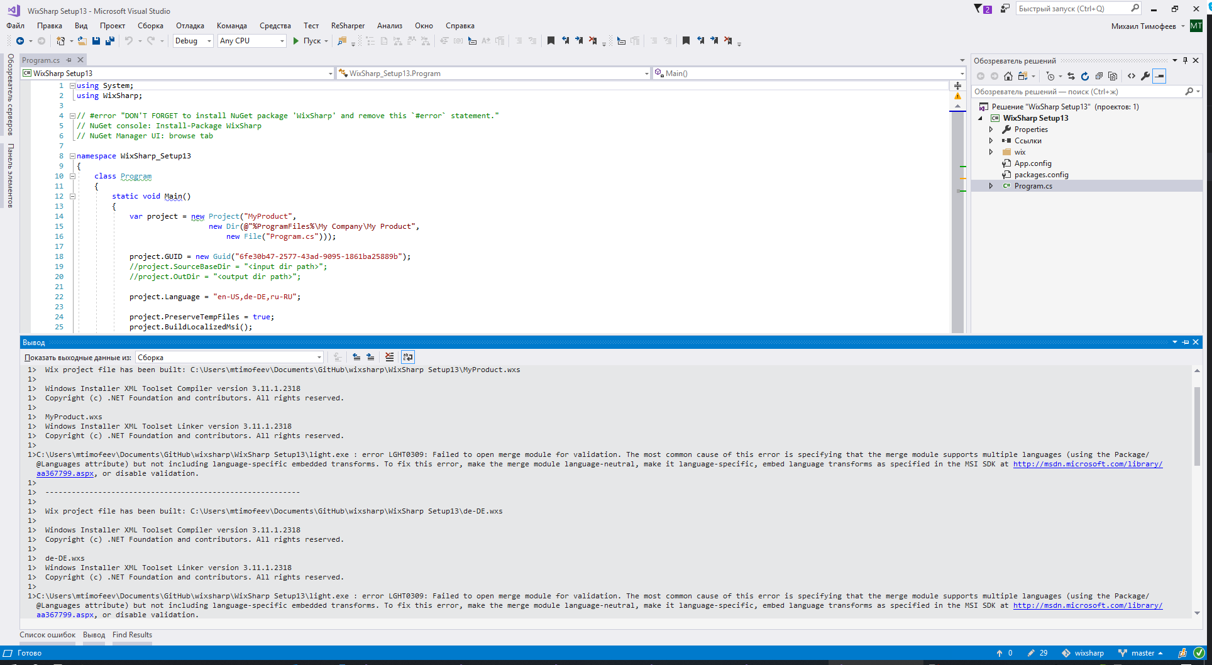Click the Solution Explorer search field

coord(1078,92)
